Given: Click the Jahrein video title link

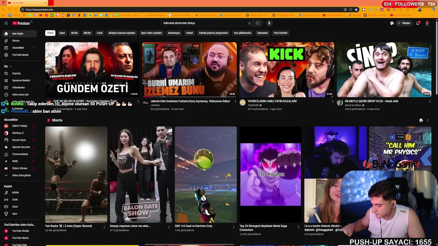Looking at the screenshot, I should click(x=190, y=101).
